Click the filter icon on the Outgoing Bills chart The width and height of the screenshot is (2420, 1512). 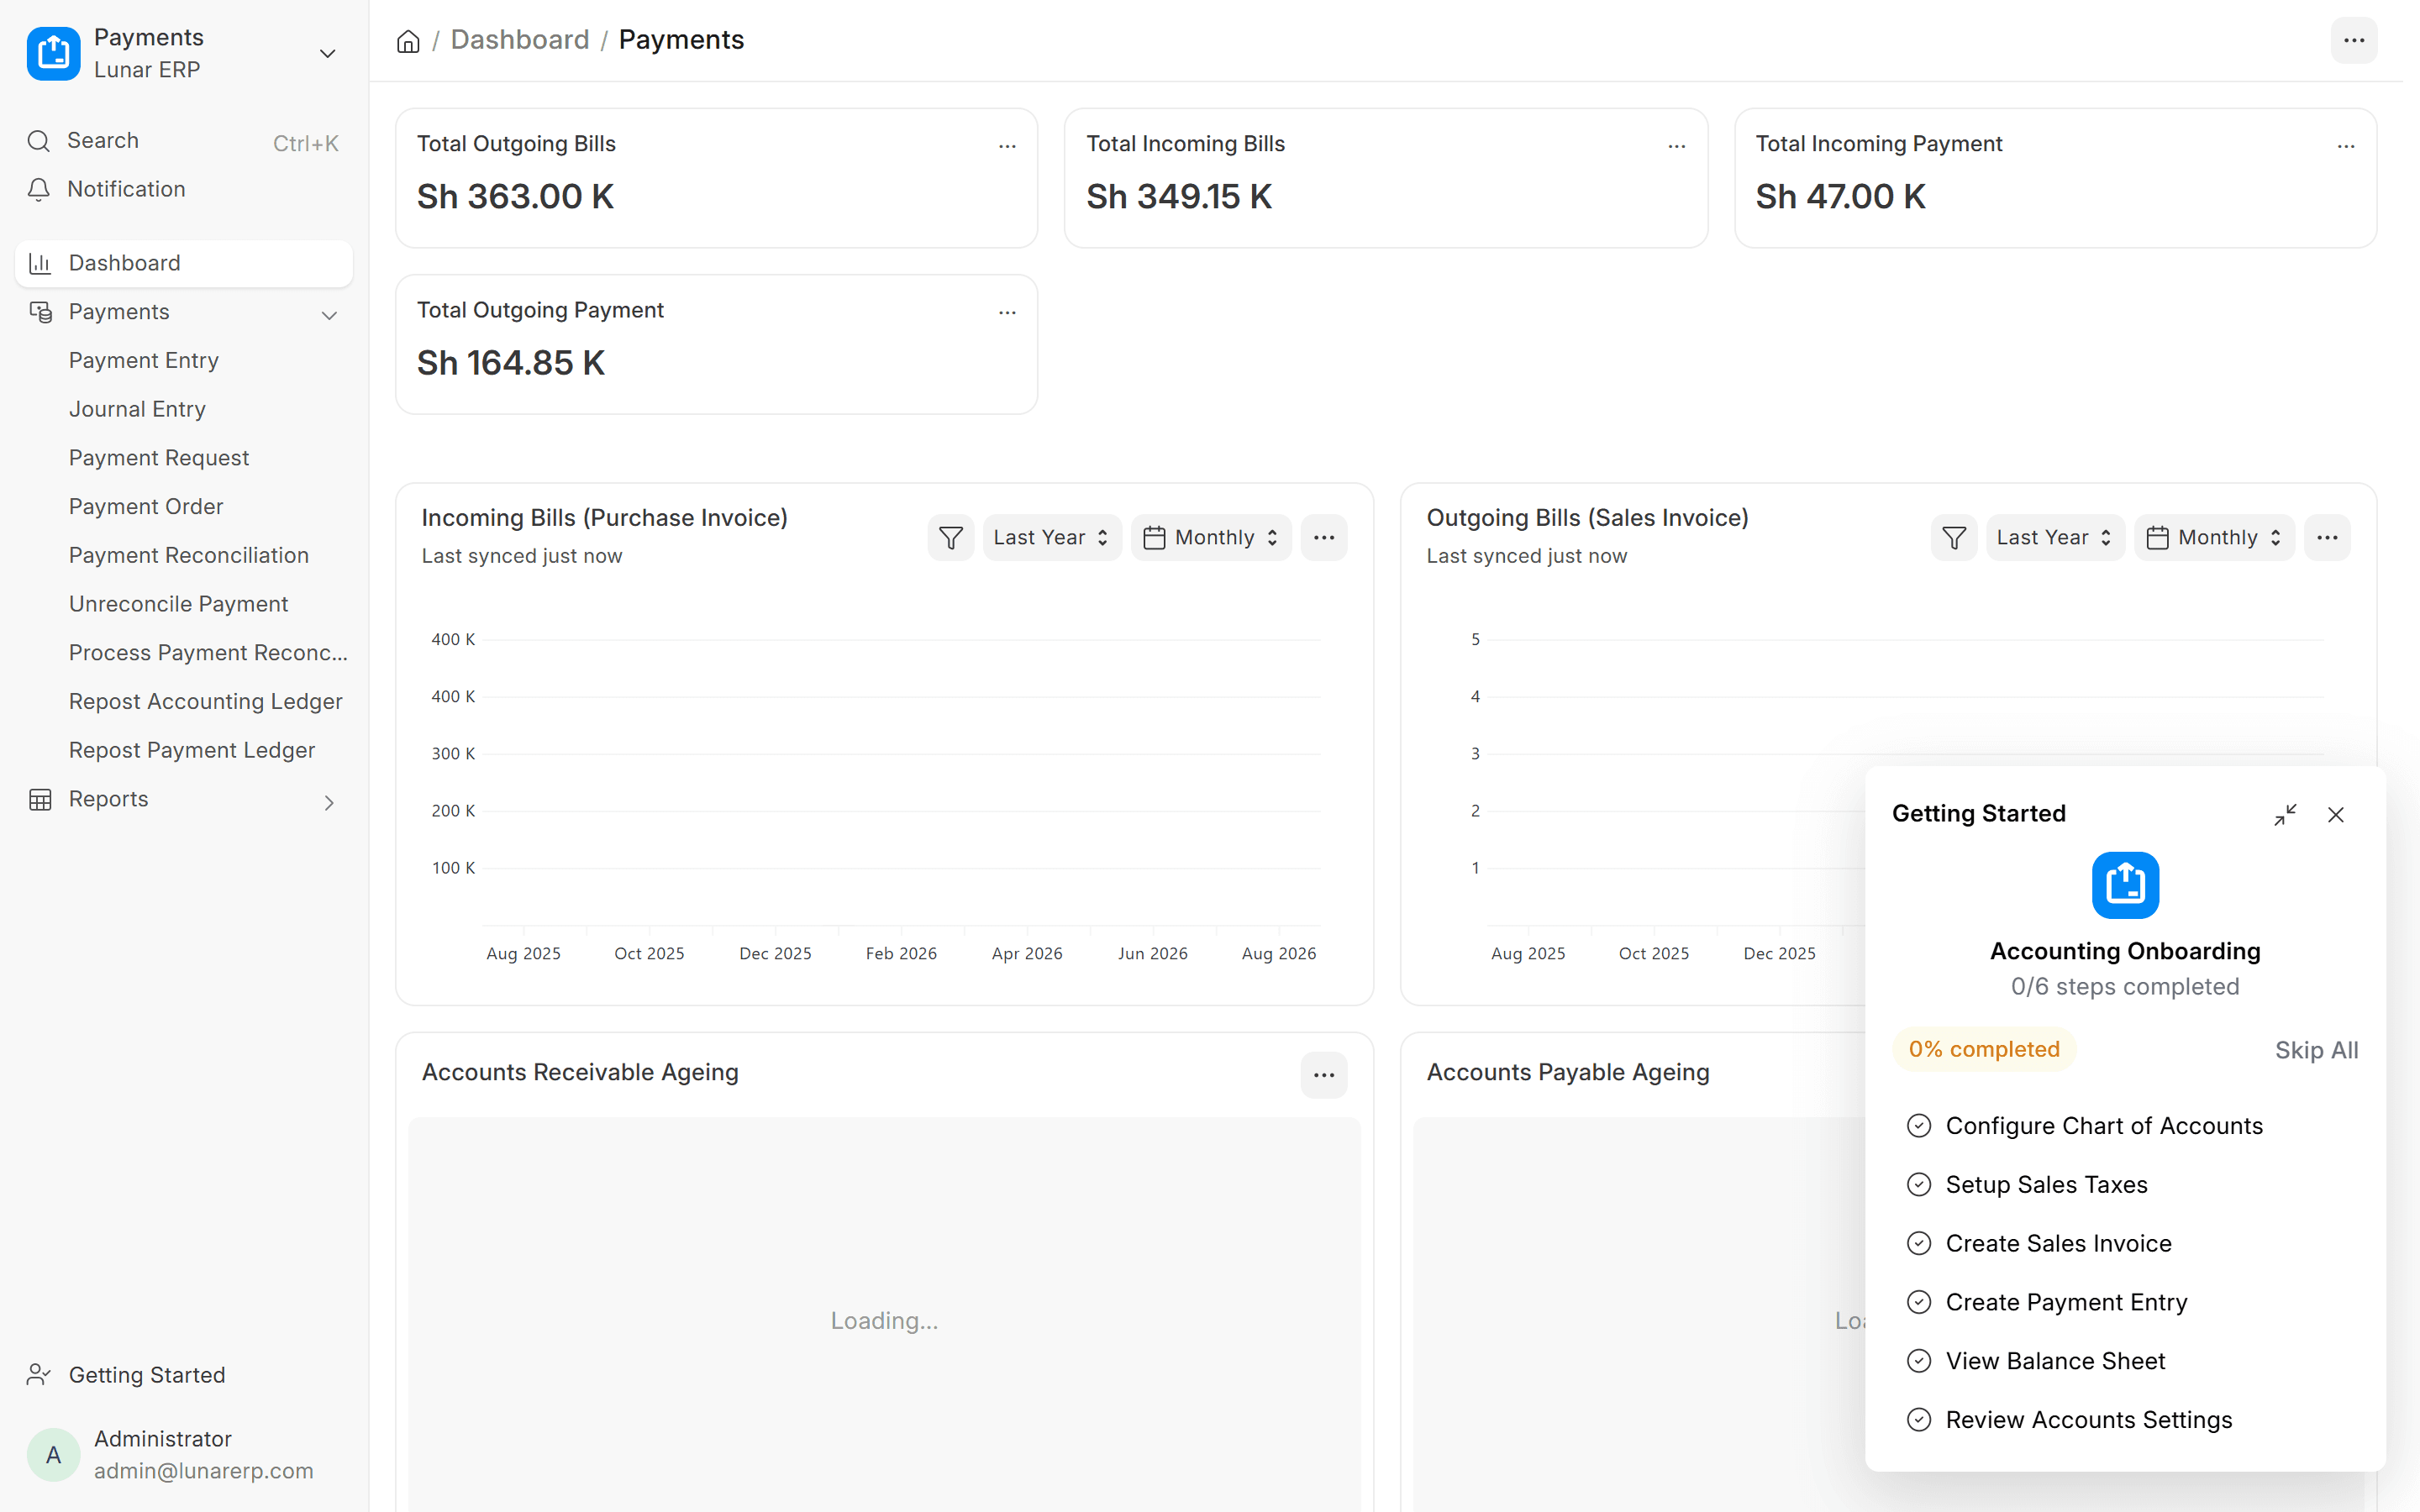coord(1954,538)
